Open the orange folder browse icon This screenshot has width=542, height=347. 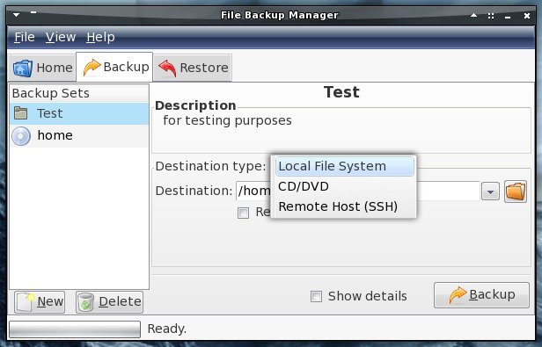pyautogui.click(x=516, y=191)
